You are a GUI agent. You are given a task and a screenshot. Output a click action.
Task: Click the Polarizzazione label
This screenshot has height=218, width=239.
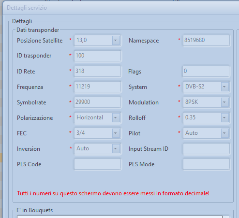tap(35, 118)
